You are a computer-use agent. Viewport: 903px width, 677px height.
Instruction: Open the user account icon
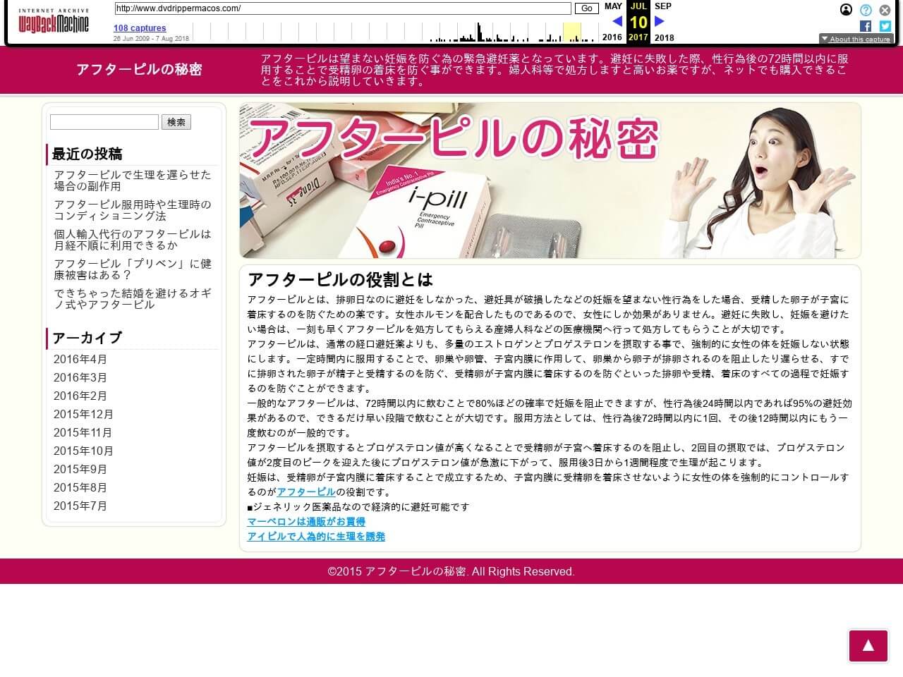[846, 10]
